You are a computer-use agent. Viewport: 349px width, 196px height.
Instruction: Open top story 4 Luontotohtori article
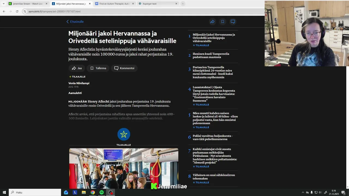[x=214, y=94]
